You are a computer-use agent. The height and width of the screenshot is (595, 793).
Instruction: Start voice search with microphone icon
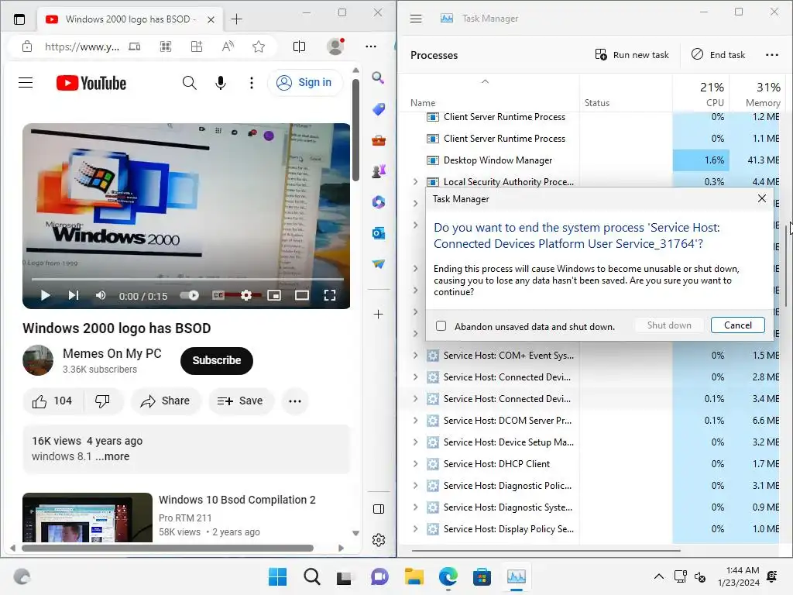pyautogui.click(x=221, y=82)
